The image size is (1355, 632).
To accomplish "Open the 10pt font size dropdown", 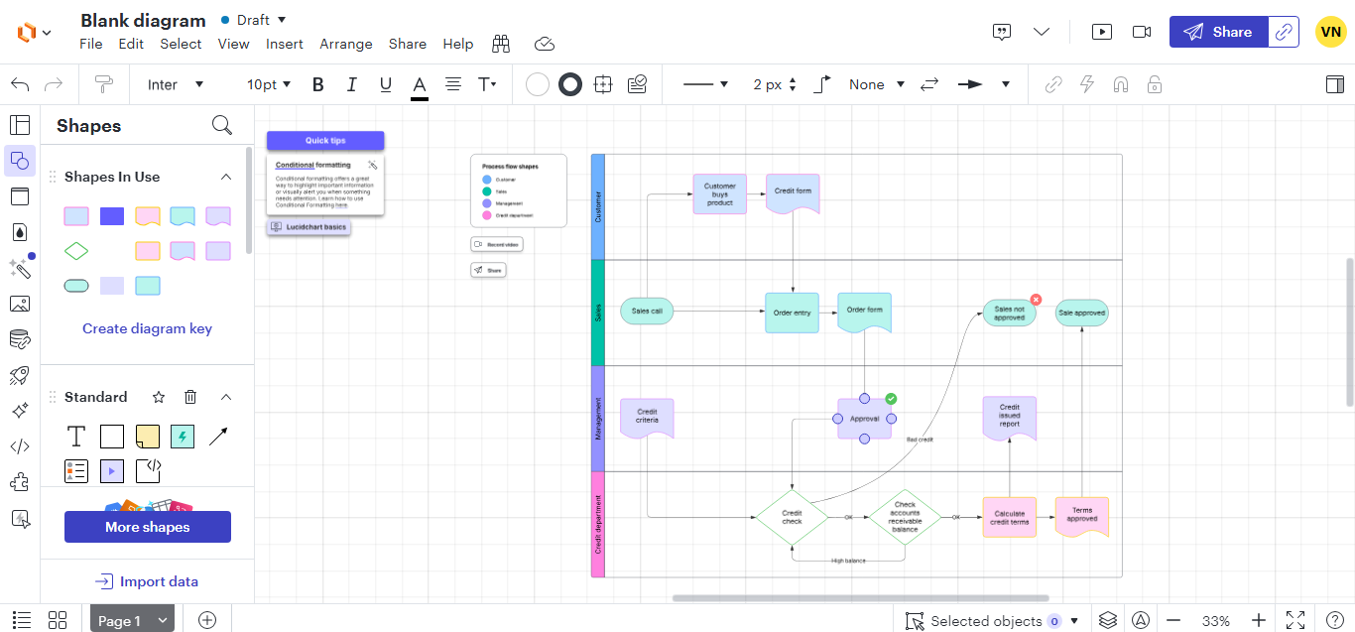I will [269, 84].
